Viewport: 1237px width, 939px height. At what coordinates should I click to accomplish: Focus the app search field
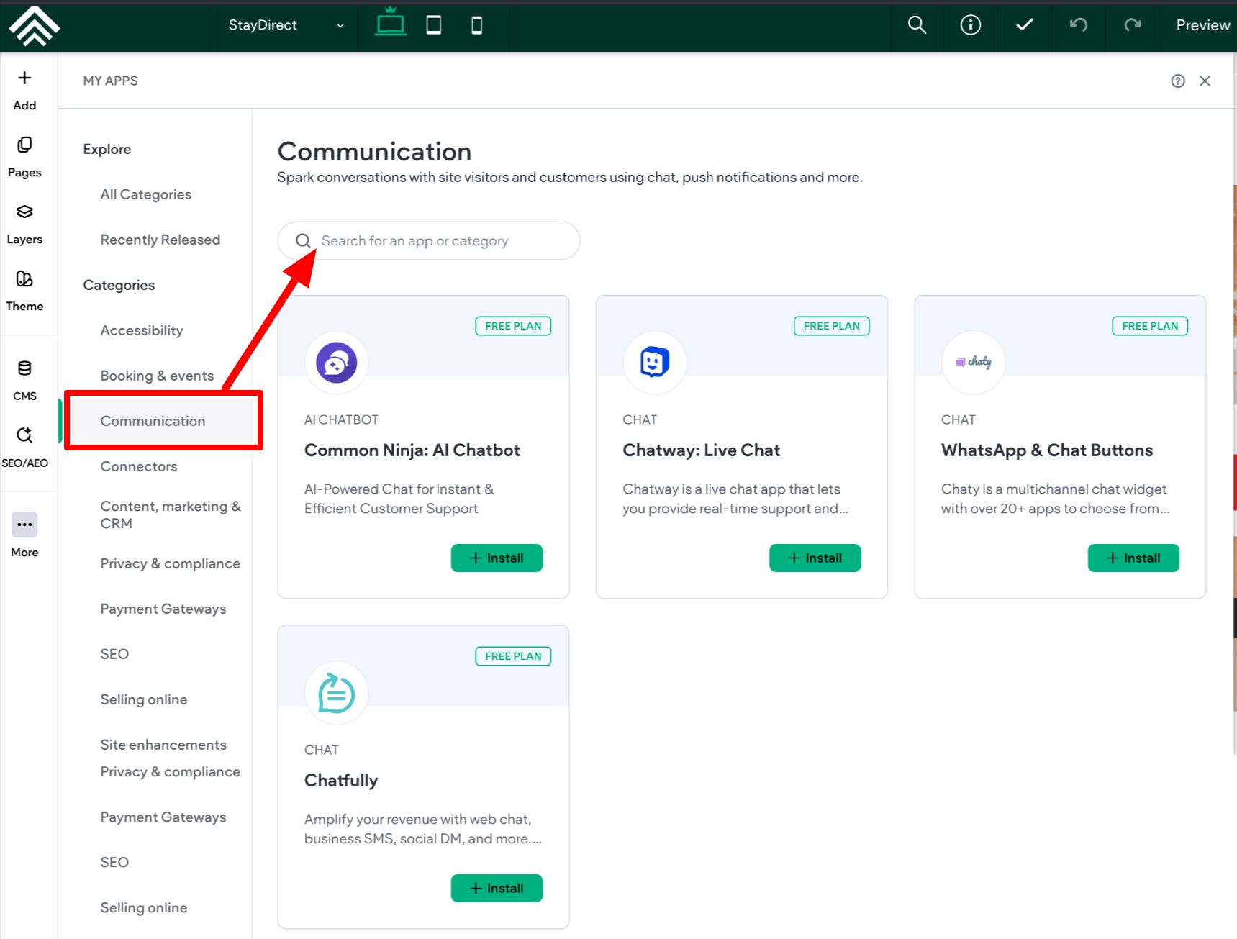[x=429, y=241]
